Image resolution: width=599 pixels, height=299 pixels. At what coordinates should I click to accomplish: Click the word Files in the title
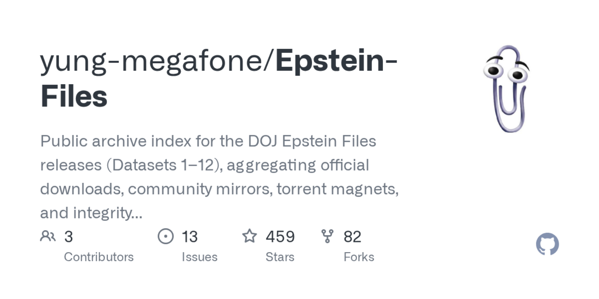(74, 96)
